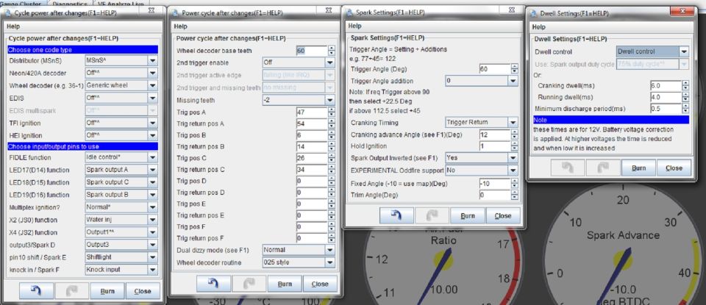The width and height of the screenshot is (706, 305).
Task: Click Trig pos A value field
Action: tap(312, 112)
